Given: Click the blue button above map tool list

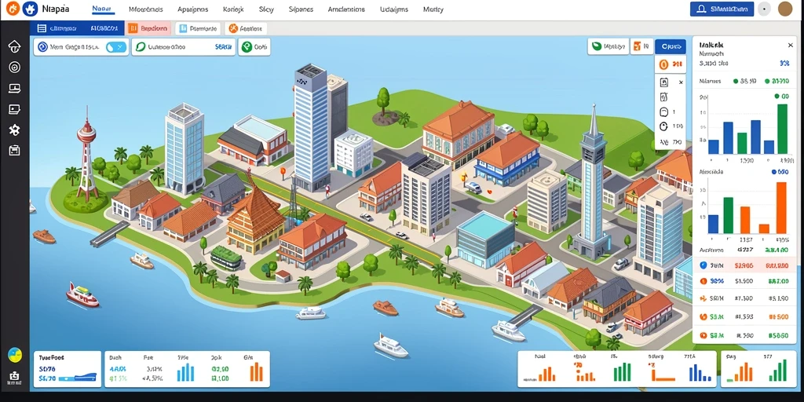Looking at the screenshot, I should tap(671, 46).
